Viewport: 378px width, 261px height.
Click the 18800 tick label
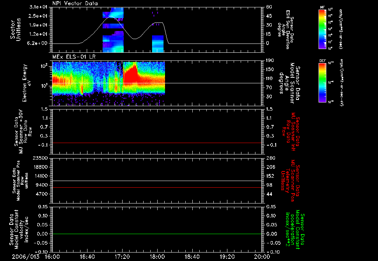click(x=40, y=167)
